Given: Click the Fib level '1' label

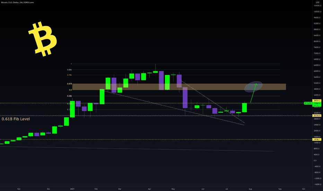Looking at the screenshot, I should 71,64.
